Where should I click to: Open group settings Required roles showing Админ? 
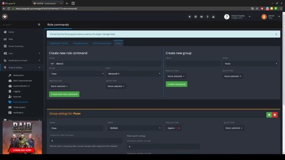tap(173, 128)
